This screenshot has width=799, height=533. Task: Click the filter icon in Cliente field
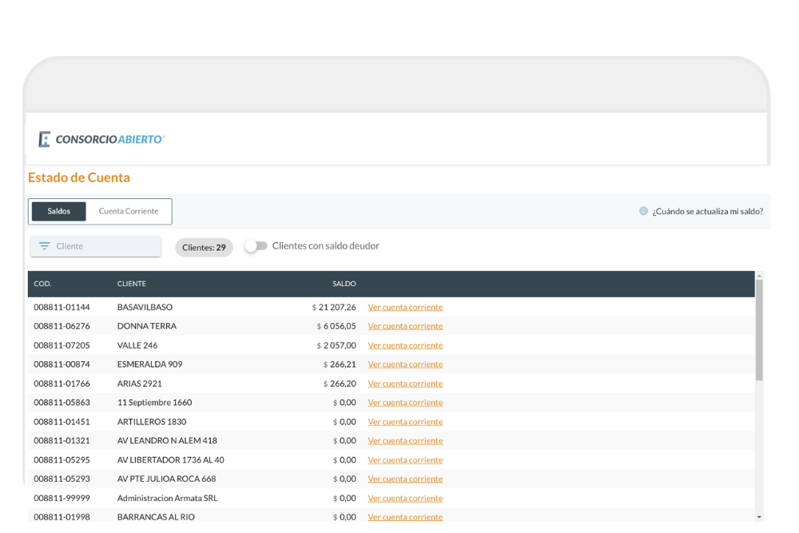click(x=45, y=246)
